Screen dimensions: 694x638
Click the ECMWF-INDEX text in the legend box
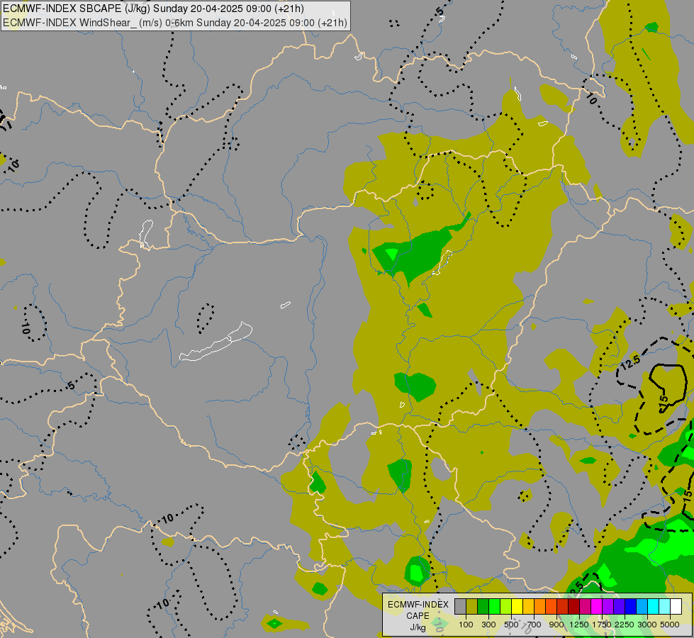tap(418, 605)
